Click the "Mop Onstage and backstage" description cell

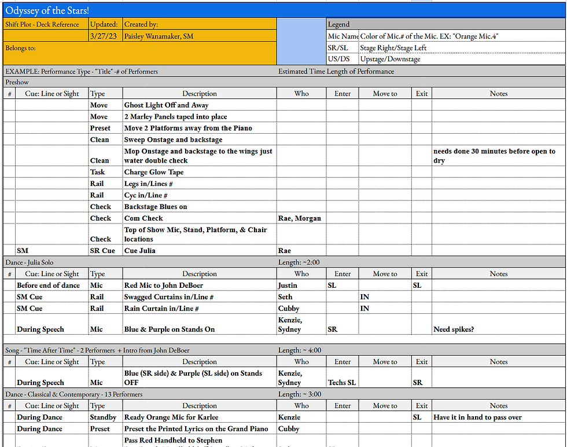click(200, 156)
